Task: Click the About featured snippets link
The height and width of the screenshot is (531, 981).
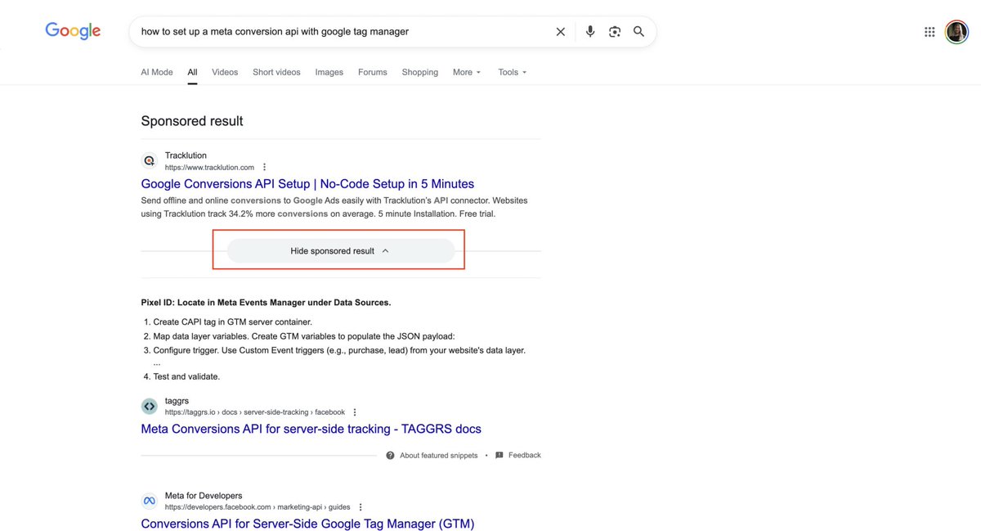Action: coord(432,456)
